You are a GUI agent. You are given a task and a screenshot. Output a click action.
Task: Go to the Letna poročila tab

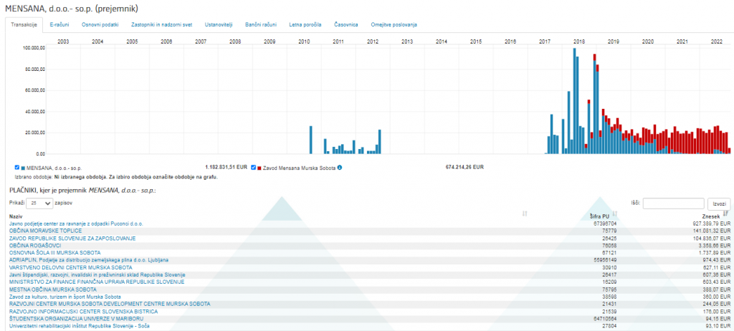[305, 24]
